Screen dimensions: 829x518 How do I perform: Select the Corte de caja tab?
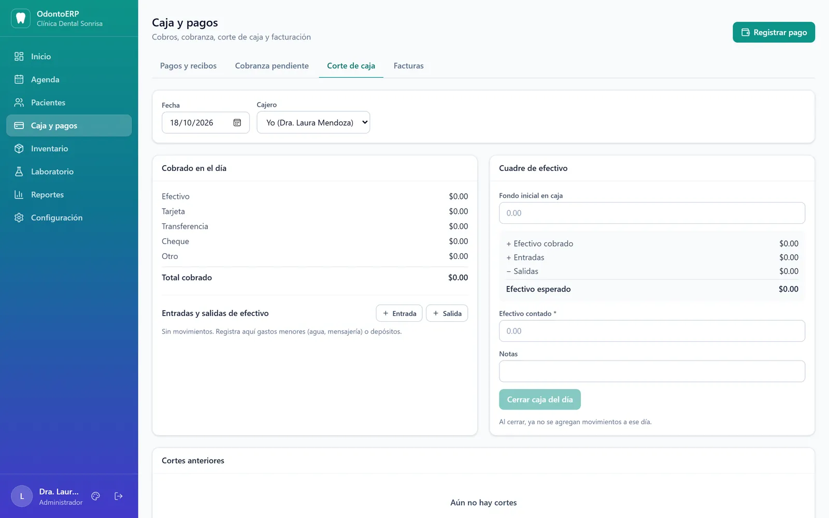(351, 66)
